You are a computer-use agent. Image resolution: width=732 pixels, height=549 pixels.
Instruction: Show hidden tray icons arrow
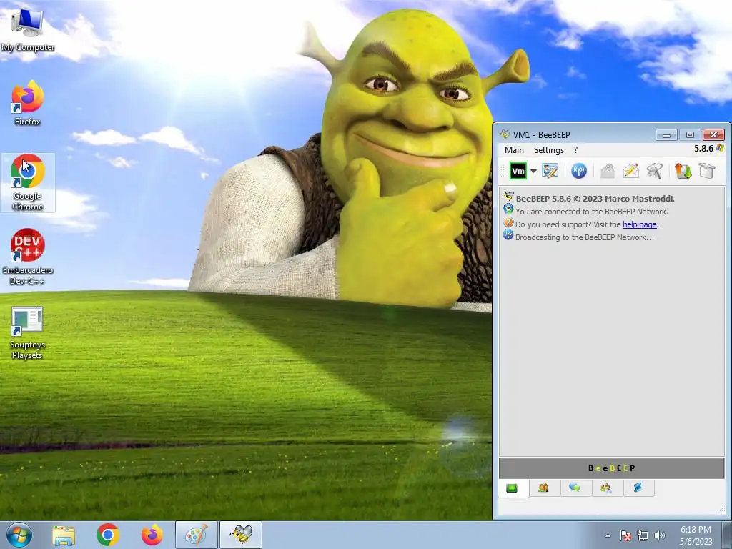608,535
